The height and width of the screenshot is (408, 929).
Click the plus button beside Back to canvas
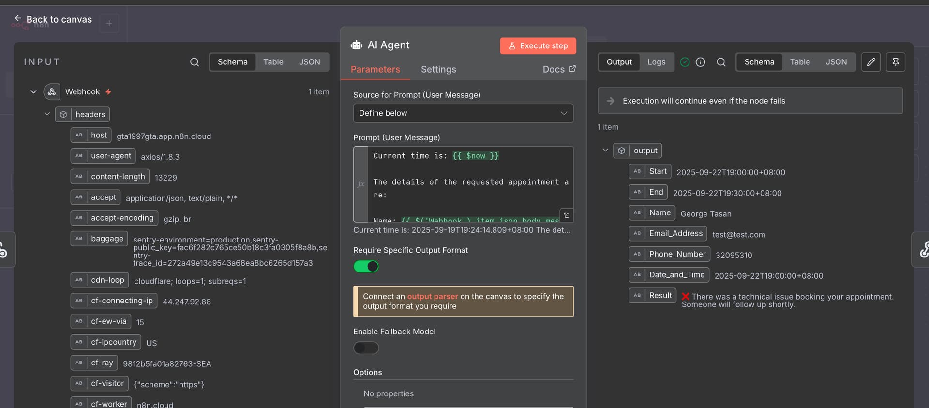pyautogui.click(x=109, y=23)
